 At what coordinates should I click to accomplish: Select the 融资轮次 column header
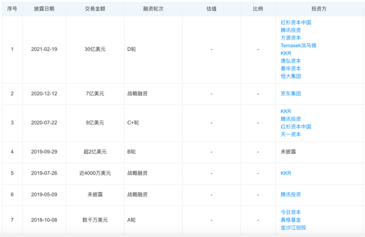click(153, 9)
